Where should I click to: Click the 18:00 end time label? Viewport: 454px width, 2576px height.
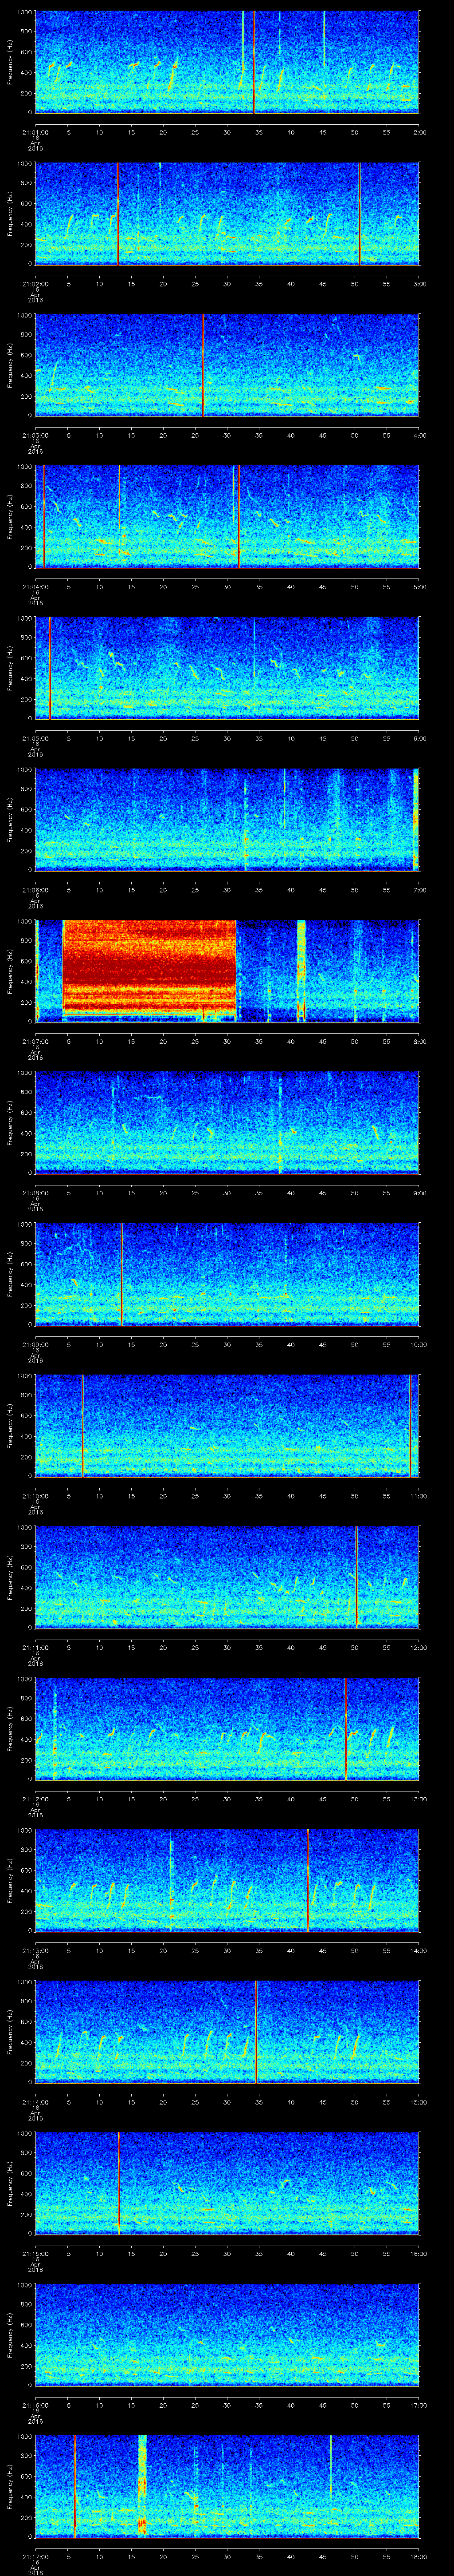point(418,2556)
